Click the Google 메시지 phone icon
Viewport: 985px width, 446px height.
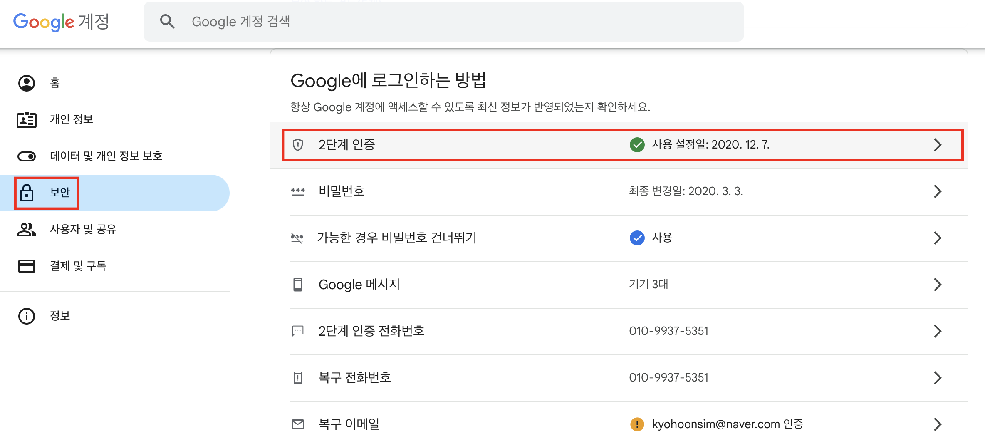[x=298, y=285]
